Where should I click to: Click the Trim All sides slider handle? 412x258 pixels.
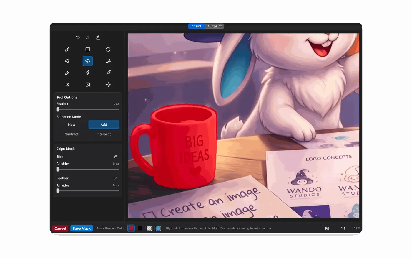pos(58,169)
